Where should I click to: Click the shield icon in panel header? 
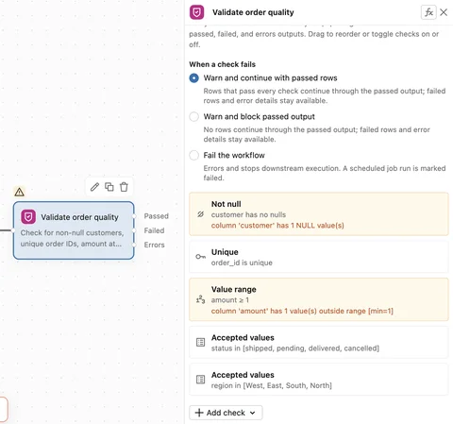click(197, 12)
